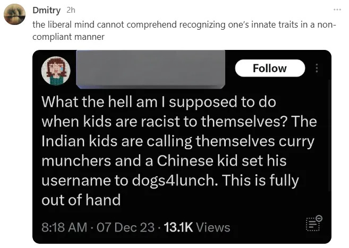Click the pixel-art avatar in the embedded tweet
The width and height of the screenshot is (349, 248).
pyautogui.click(x=56, y=71)
